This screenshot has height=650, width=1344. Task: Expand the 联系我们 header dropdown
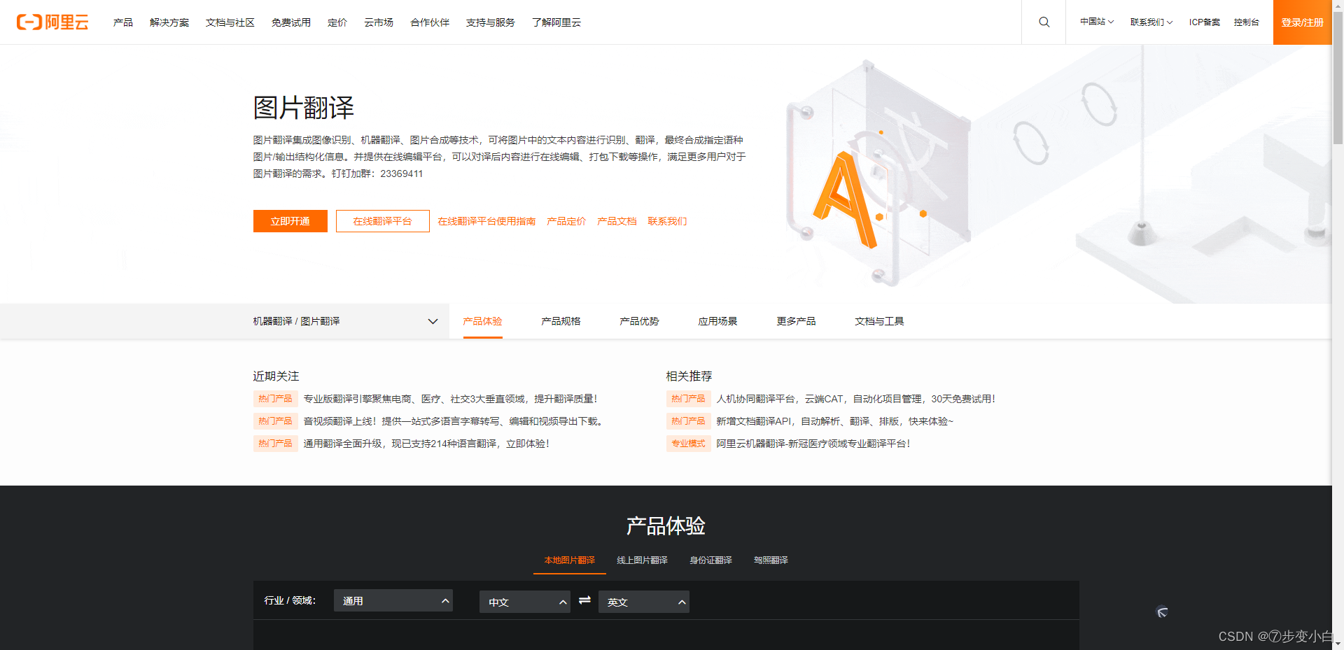tap(1151, 22)
